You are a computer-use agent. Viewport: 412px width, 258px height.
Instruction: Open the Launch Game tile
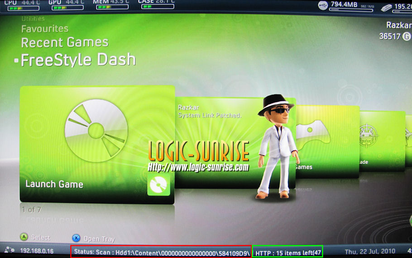tap(97, 145)
